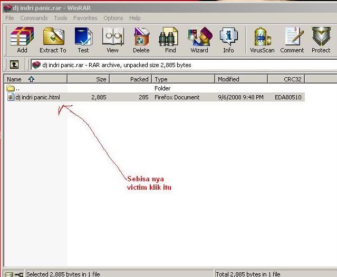This screenshot has height=277, width=337.
Task: Click the WinRAR title bar icon
Action: click(x=8, y=8)
